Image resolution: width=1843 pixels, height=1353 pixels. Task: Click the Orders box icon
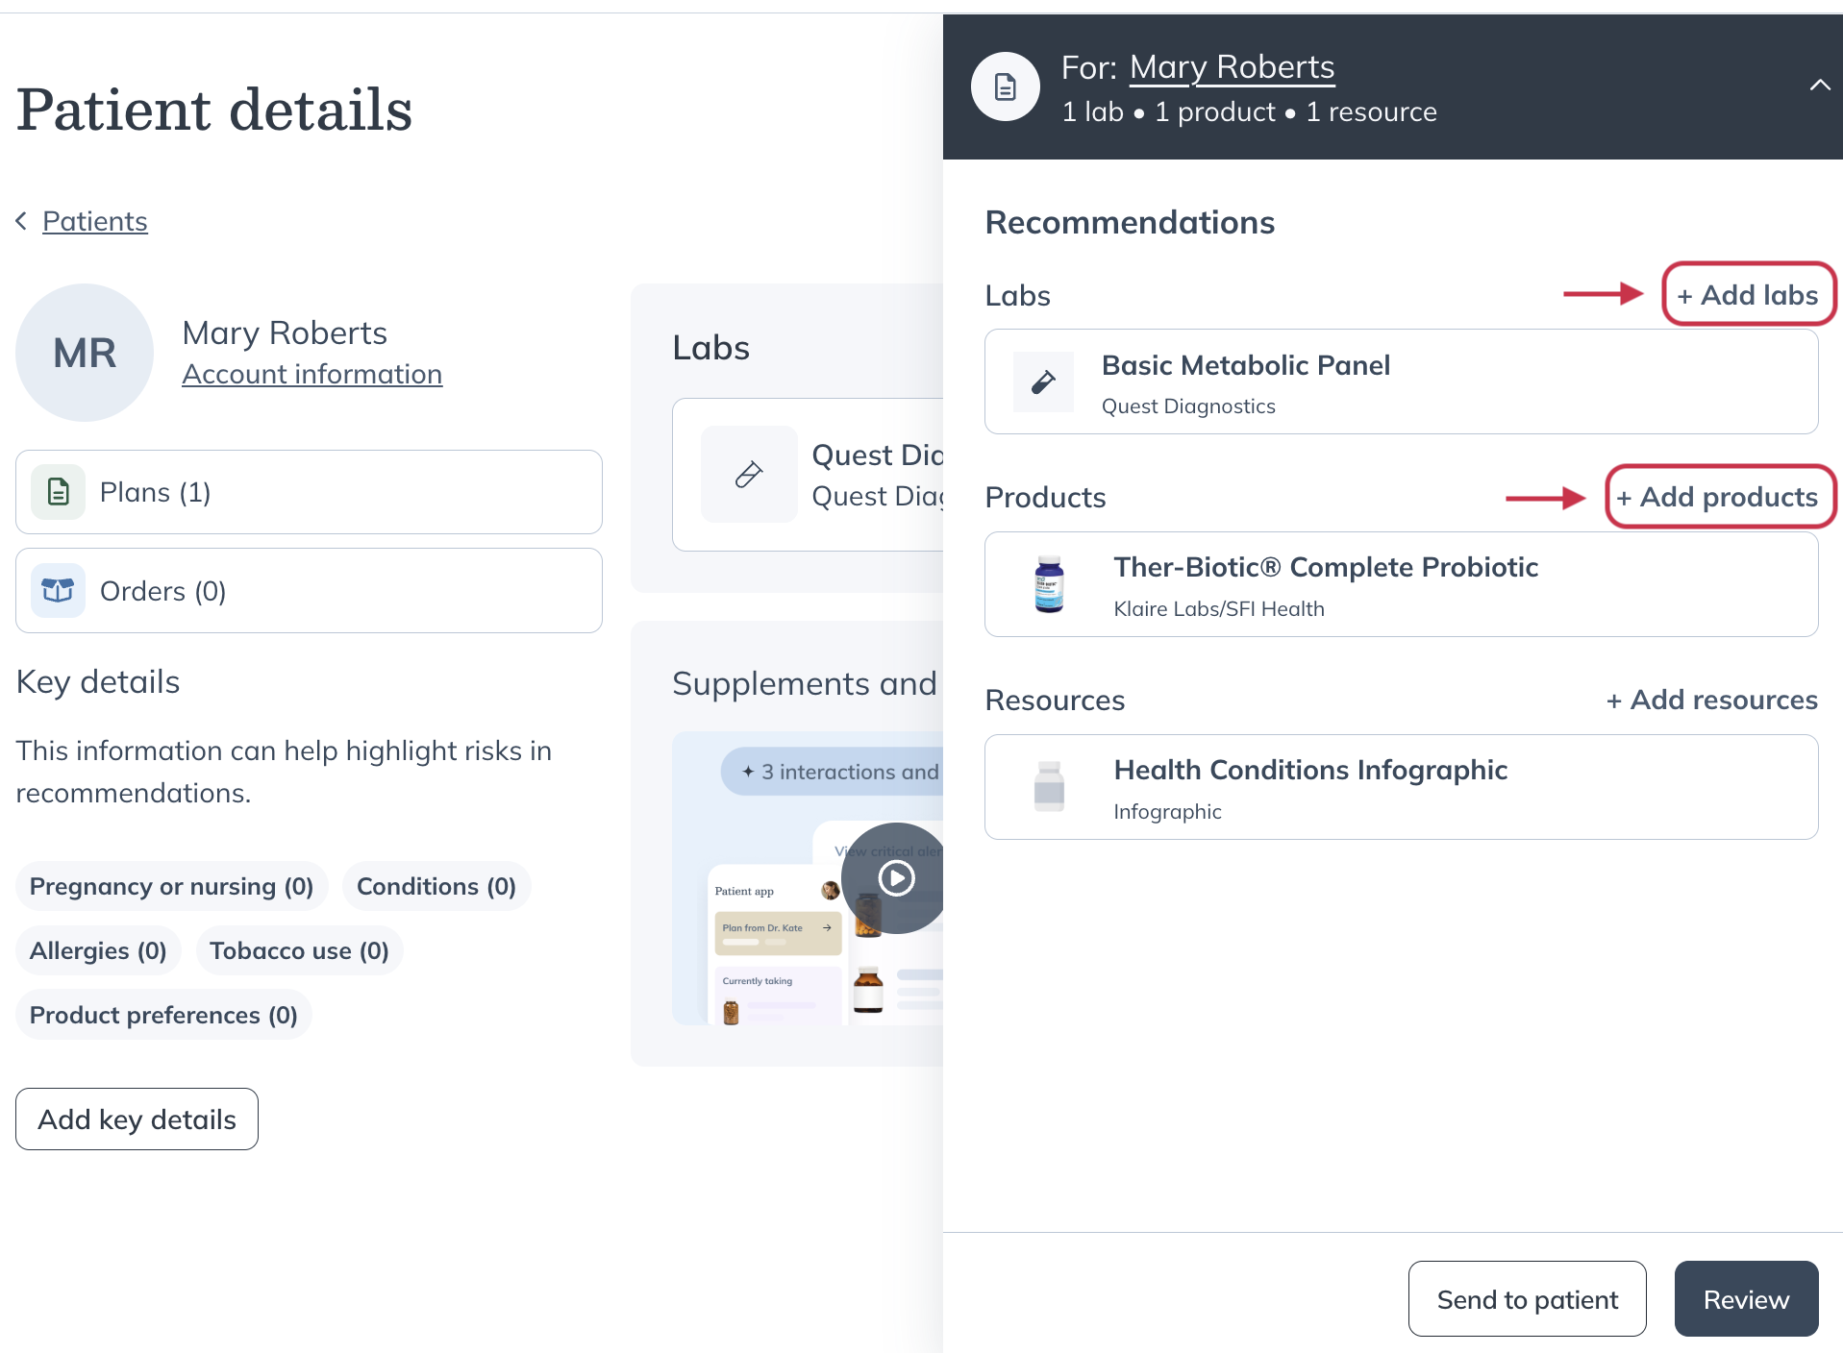(57, 590)
